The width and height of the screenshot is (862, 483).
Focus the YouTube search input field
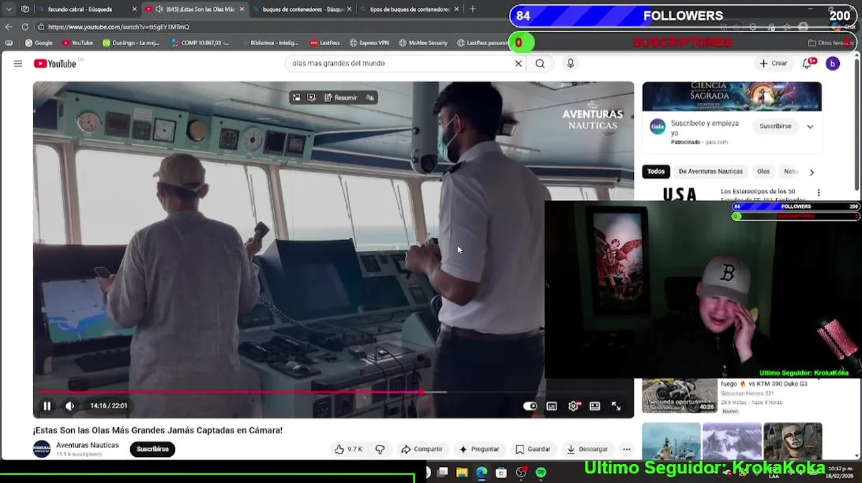(x=400, y=64)
